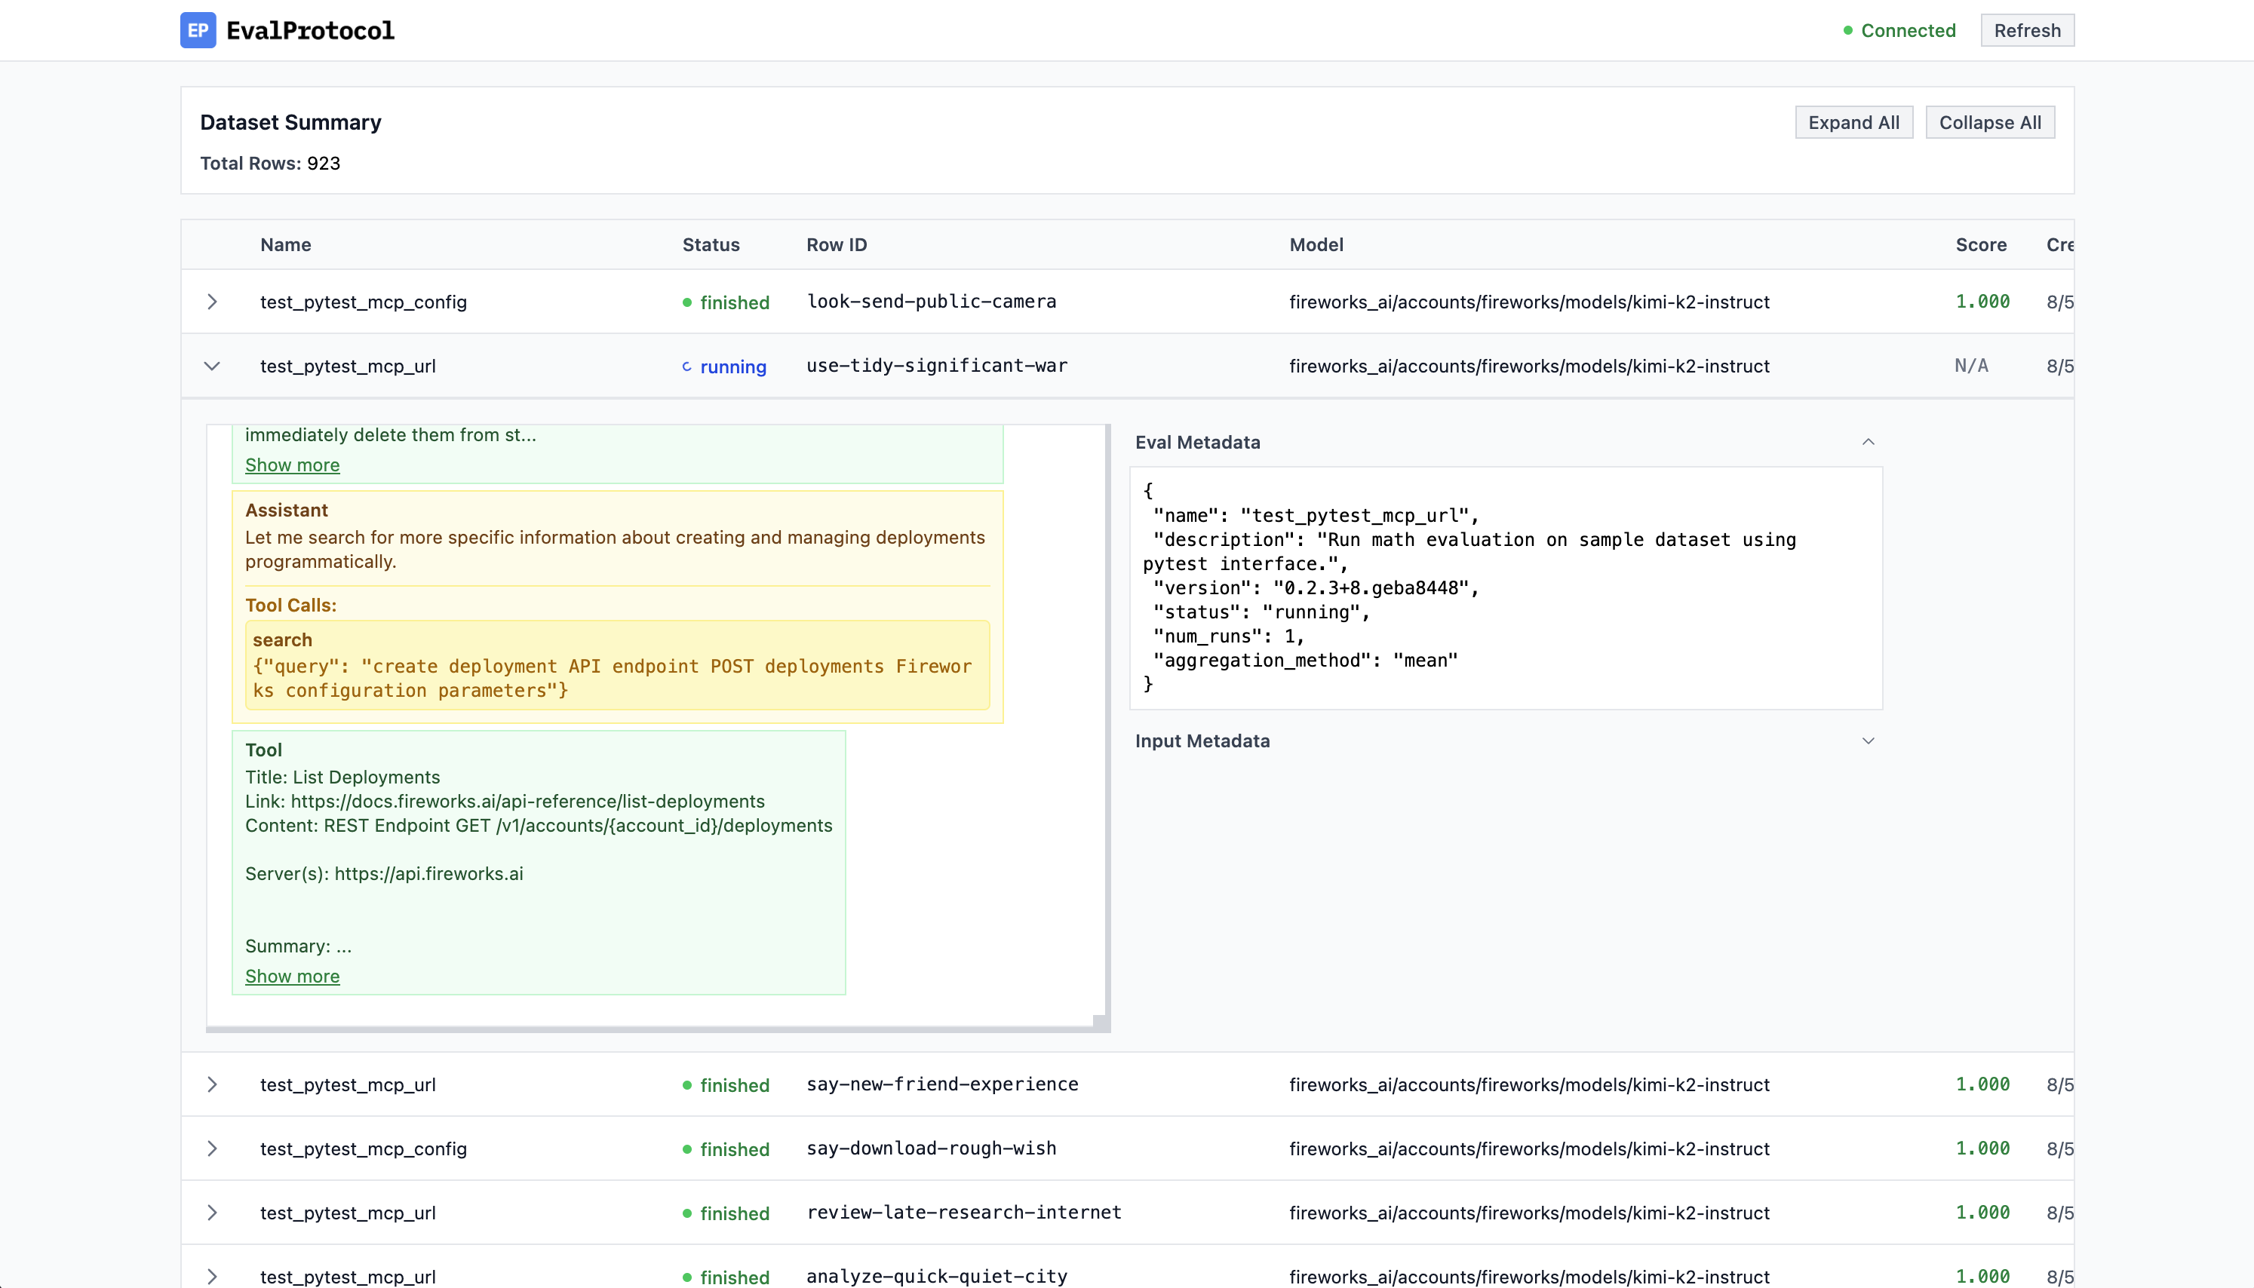Click green finished dot for say-download-rough-wish

pyautogui.click(x=686, y=1149)
